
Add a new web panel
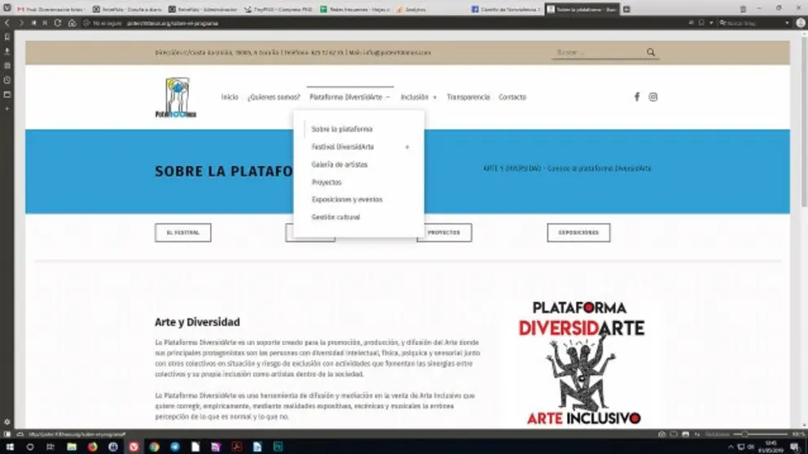pos(7,109)
